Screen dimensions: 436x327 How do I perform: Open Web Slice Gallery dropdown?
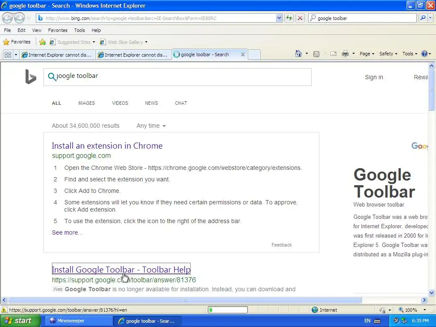pos(124,42)
